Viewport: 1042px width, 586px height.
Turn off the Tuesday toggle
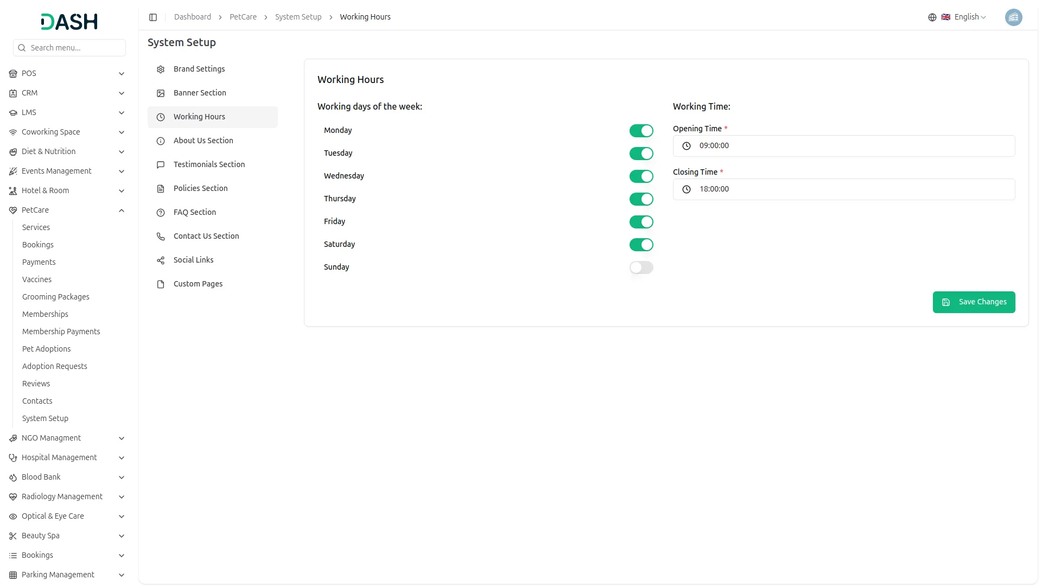coord(641,154)
